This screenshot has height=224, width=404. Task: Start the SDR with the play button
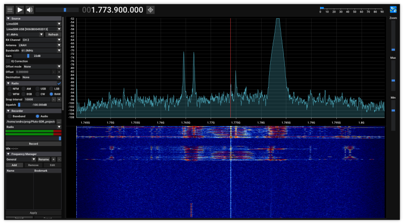click(20, 10)
